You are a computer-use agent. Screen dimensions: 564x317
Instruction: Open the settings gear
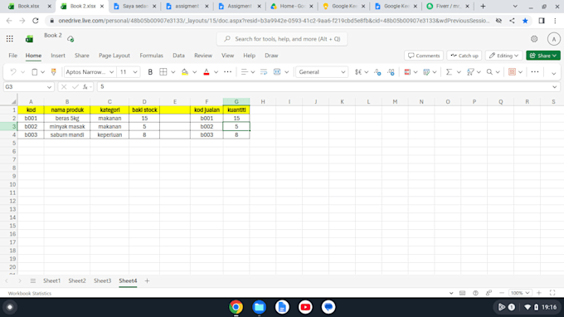(534, 39)
